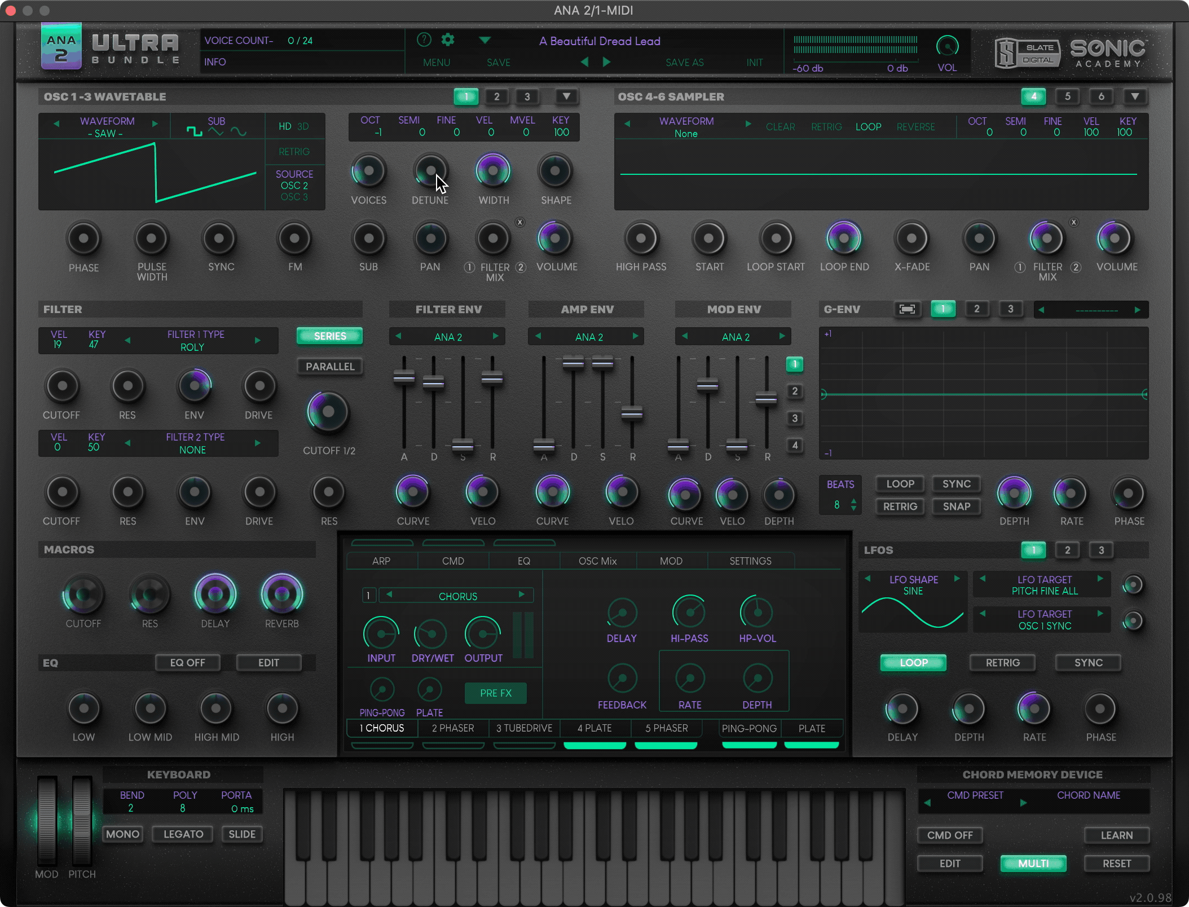1189x907 pixels.
Task: Switch to the OSC Mix tab
Action: coord(597,561)
